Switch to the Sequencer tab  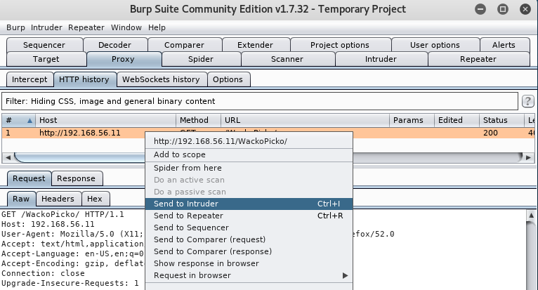(x=44, y=45)
